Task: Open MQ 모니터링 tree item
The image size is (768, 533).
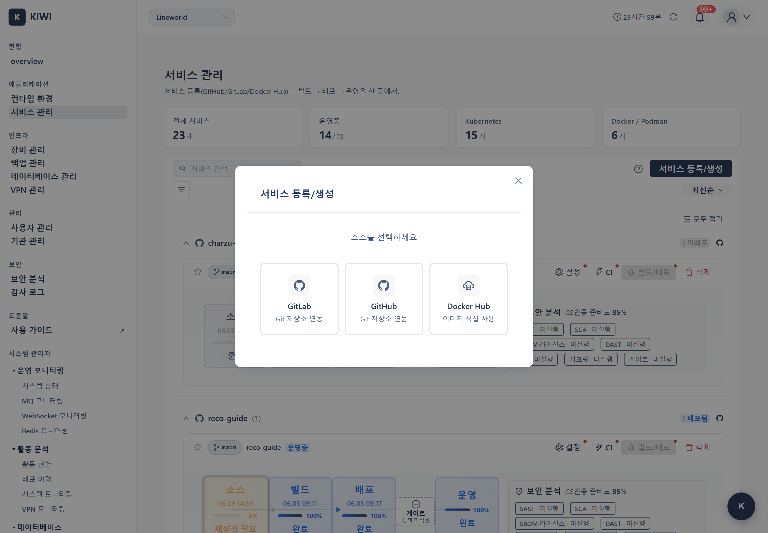Action: 42,401
